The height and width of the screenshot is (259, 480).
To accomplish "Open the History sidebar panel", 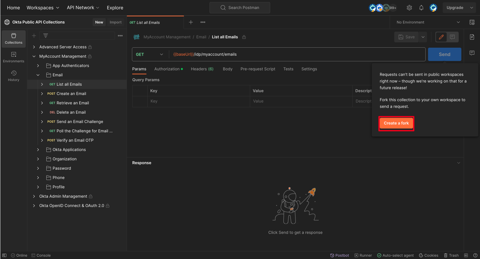I will (14, 76).
